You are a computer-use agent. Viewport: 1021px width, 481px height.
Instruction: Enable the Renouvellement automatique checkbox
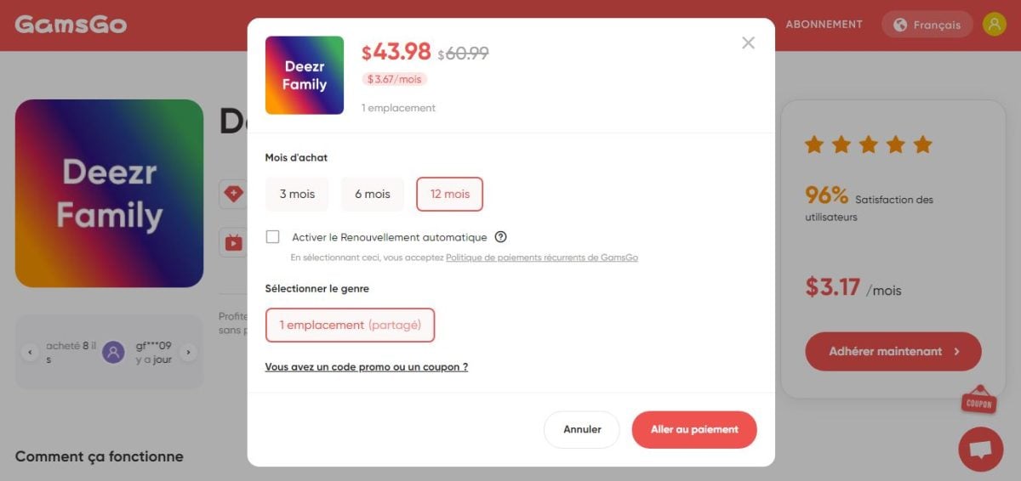[273, 237]
